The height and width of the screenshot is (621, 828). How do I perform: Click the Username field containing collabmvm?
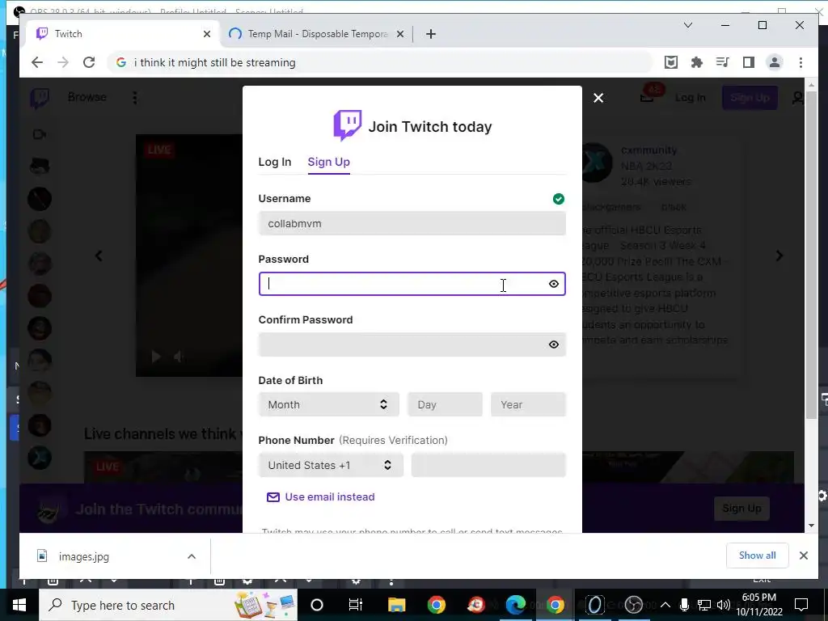coord(412,223)
